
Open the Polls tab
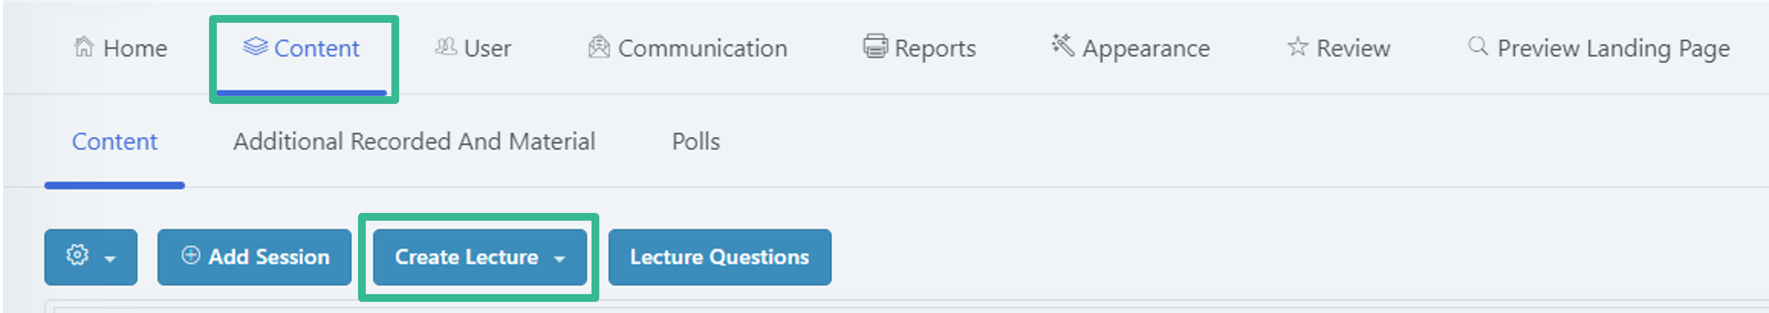pyautogui.click(x=695, y=141)
